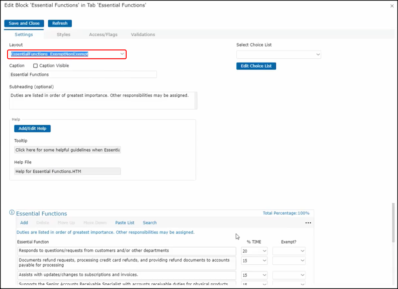Select Paste List in the toolbar
This screenshot has height=289, width=398.
click(124, 223)
